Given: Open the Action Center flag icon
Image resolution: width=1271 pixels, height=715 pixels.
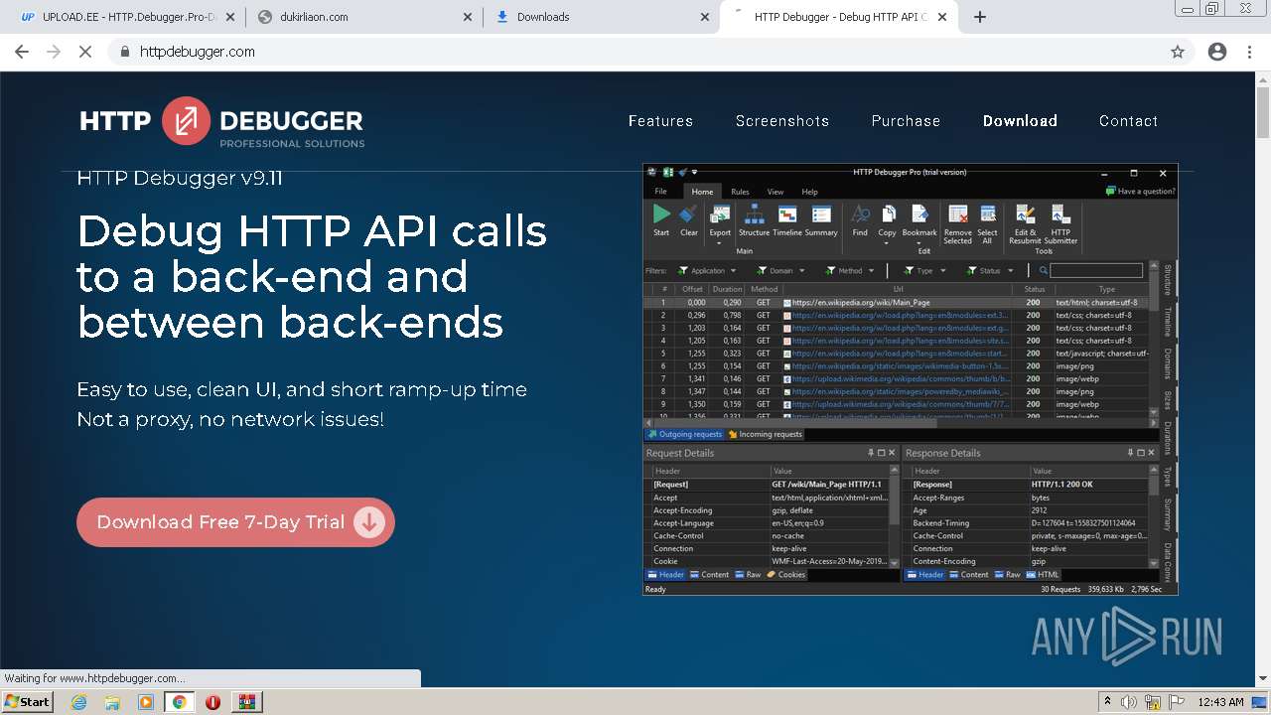Looking at the screenshot, I should pyautogui.click(x=1177, y=702).
